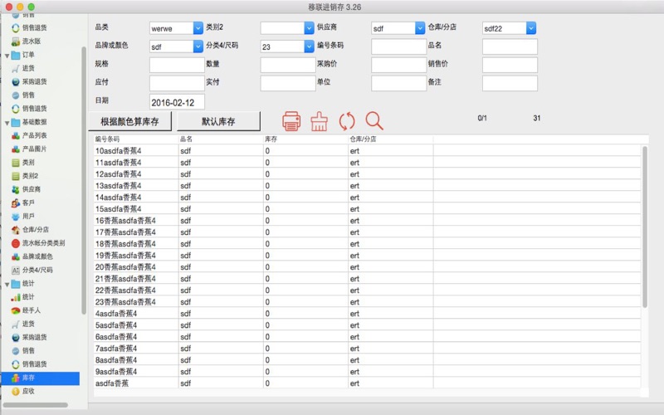Click the red magnifier search icon

pyautogui.click(x=374, y=121)
